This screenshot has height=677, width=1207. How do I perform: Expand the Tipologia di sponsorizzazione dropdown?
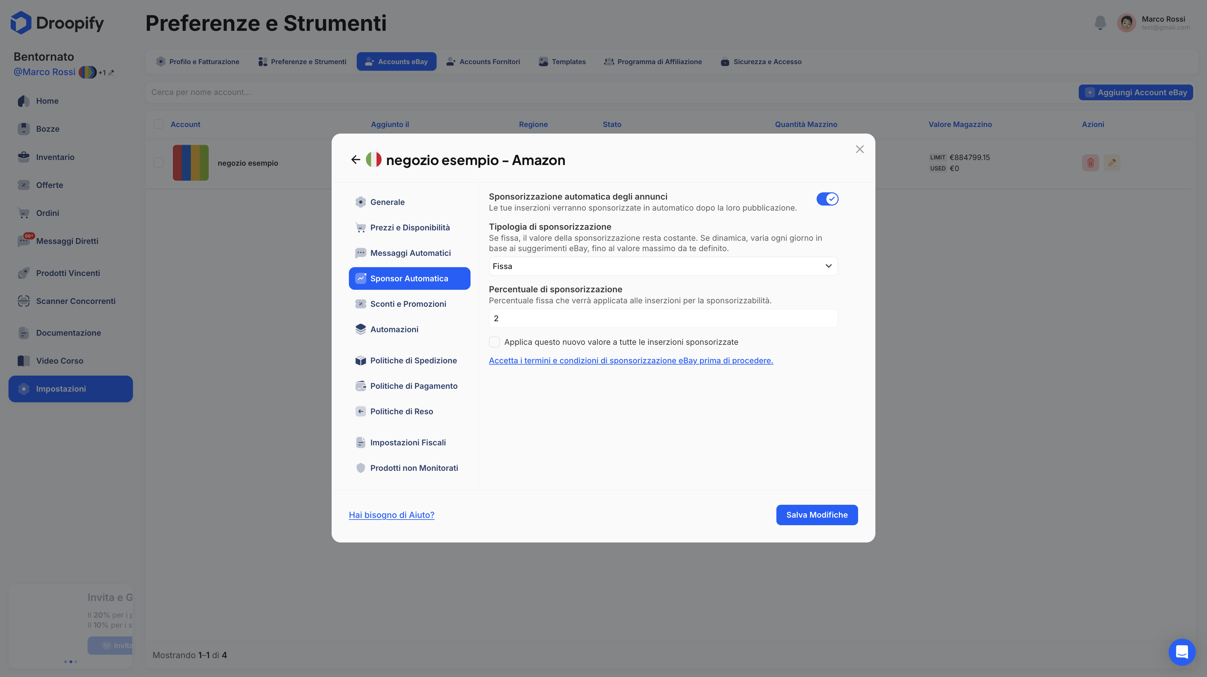click(x=663, y=266)
